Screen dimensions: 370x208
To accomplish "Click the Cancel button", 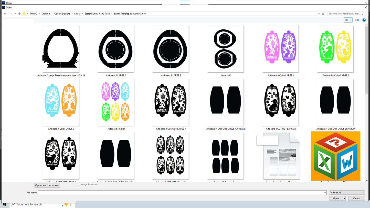I will tap(357, 198).
